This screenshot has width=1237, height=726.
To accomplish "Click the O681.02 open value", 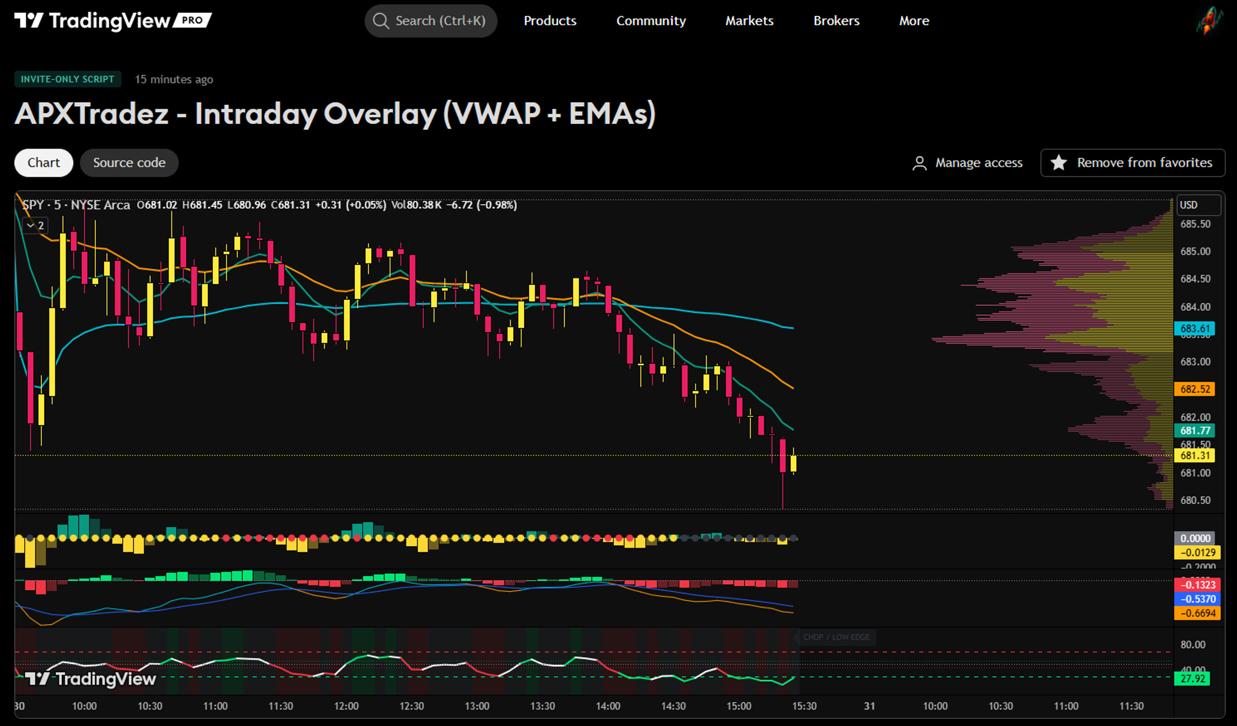I will 157,205.
